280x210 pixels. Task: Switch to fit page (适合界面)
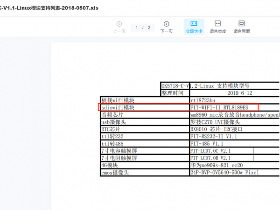tap(242, 27)
